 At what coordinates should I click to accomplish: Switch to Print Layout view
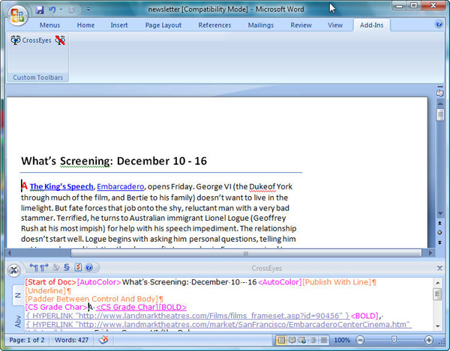click(281, 340)
